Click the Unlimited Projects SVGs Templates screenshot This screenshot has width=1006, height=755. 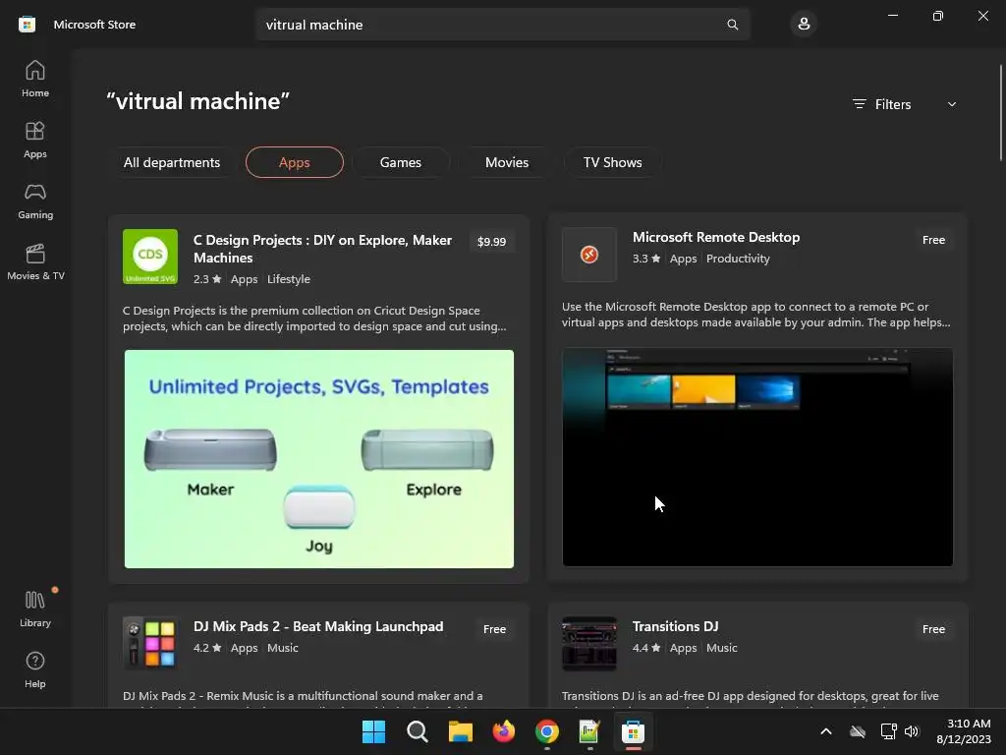[x=319, y=459]
